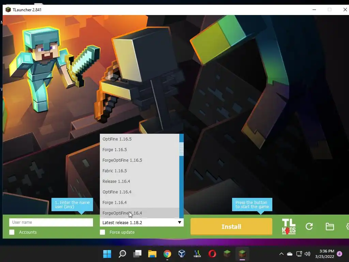This screenshot has width=349, height=262.
Task: Minimize the TLauncher window
Action: [x=314, y=10]
